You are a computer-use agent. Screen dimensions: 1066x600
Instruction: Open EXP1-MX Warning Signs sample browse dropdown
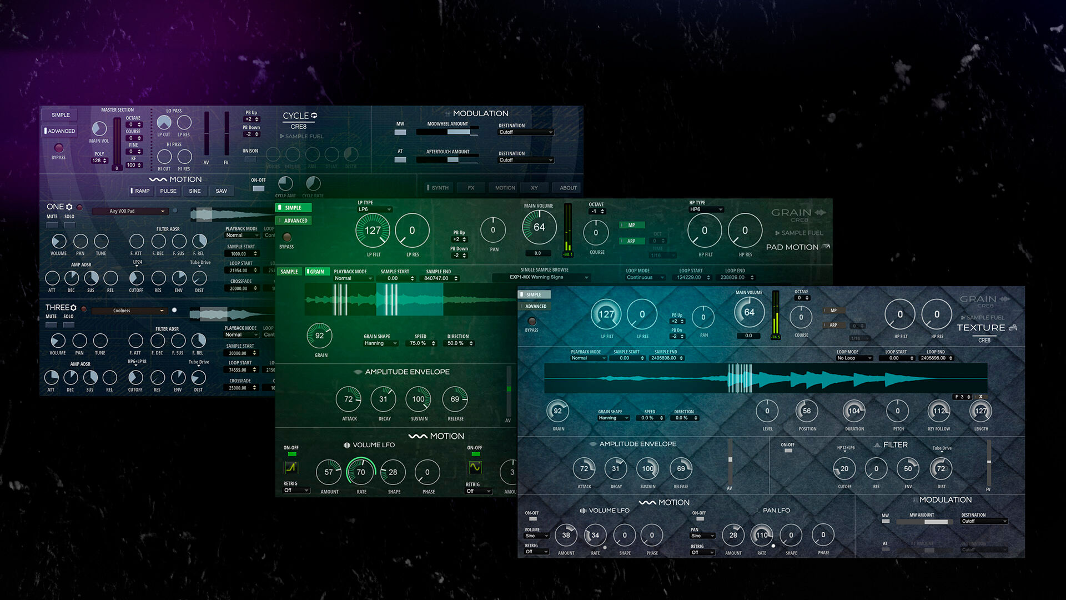541,277
